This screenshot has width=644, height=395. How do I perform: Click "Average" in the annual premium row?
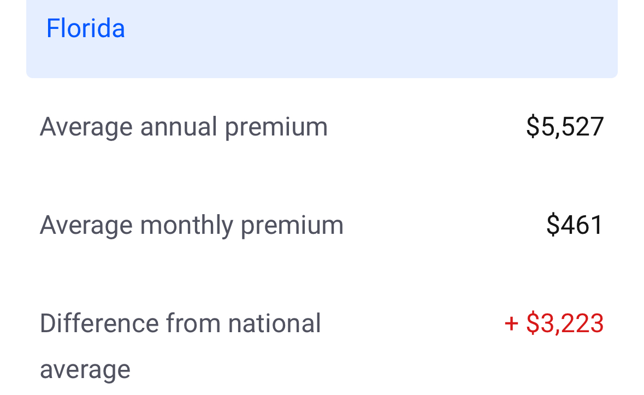(x=86, y=127)
